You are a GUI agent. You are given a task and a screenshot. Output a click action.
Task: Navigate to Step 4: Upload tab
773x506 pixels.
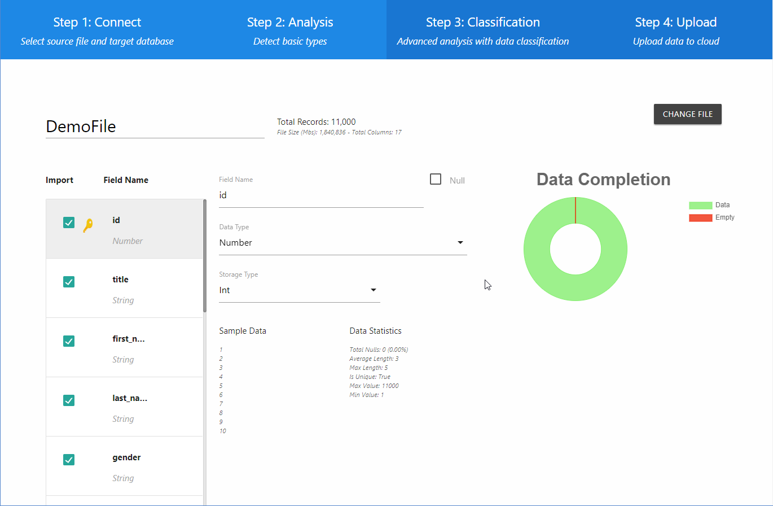pos(675,30)
